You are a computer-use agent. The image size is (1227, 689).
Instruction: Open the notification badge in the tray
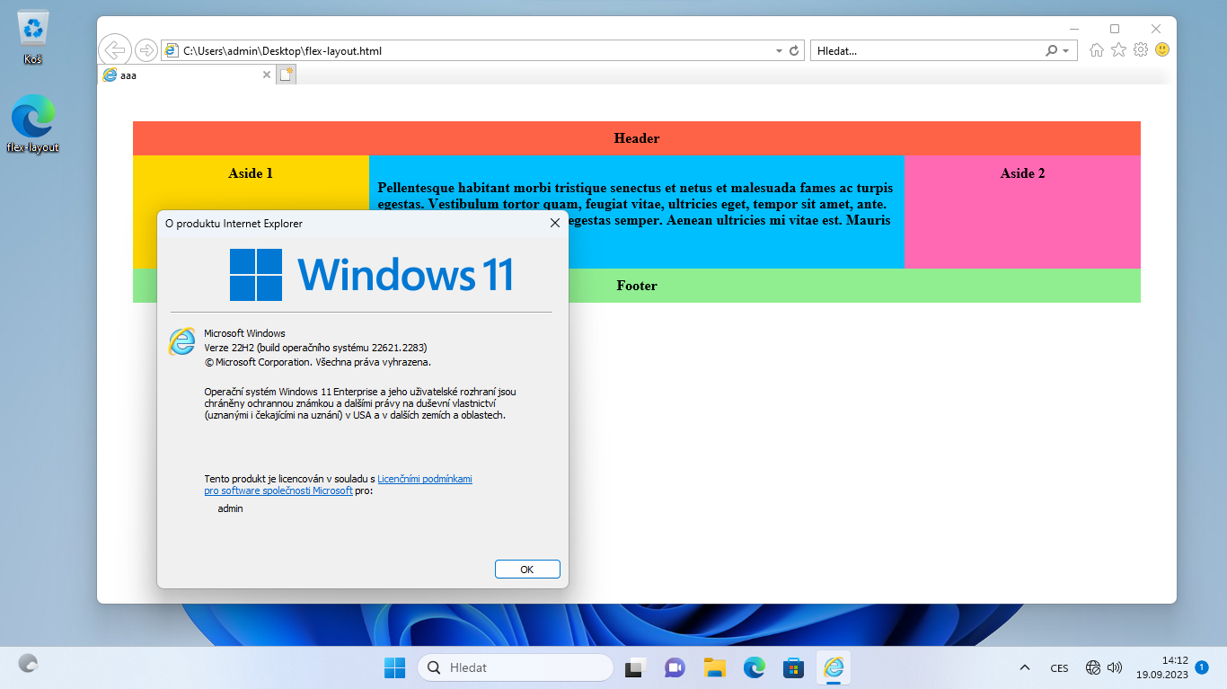coord(1202,667)
